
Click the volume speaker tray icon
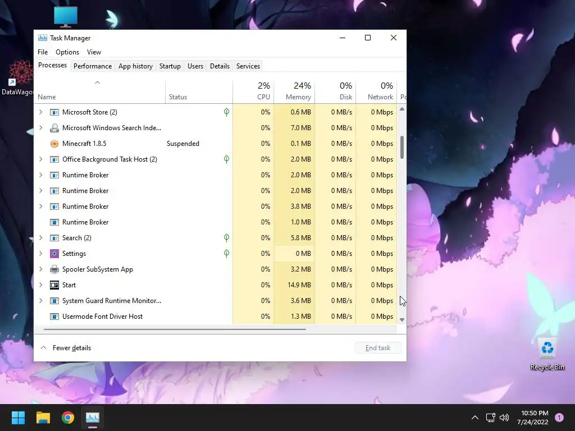click(504, 418)
